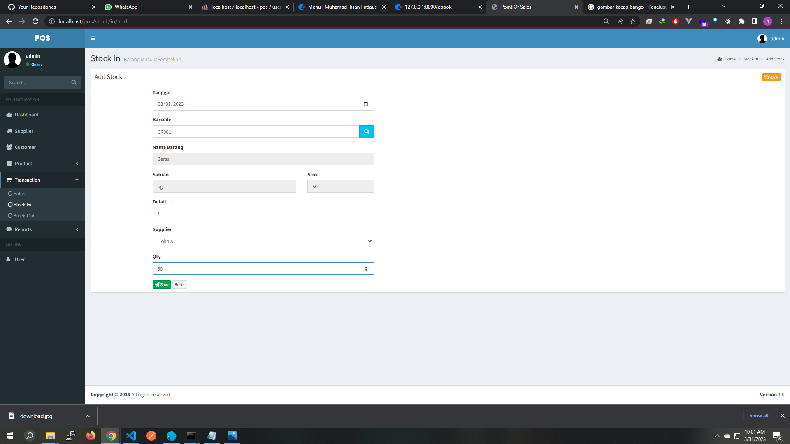
Task: Click Show all downloads
Action: pyautogui.click(x=759, y=416)
